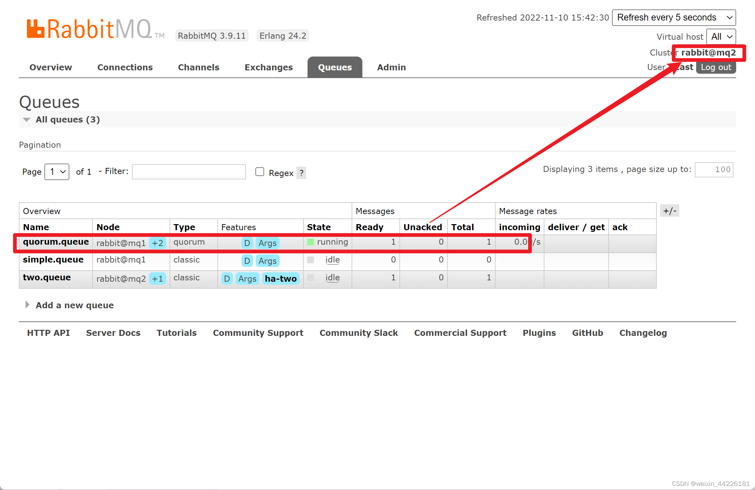Focus the queue Filter text field
This screenshot has width=755, height=490.
coord(189,172)
